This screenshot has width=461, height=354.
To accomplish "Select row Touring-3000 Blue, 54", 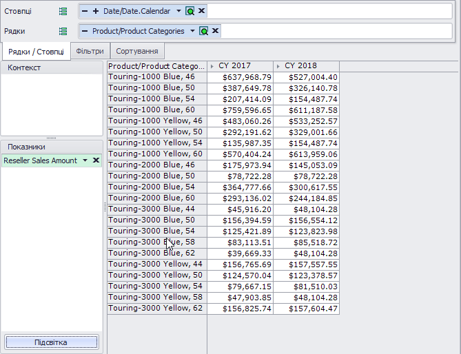I will pos(157,231).
